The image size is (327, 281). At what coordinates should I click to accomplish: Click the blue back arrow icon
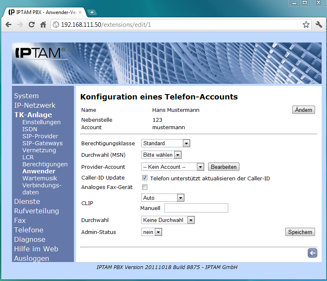coord(312,253)
